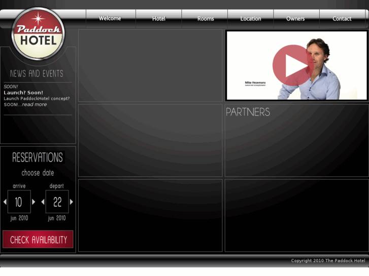Click the Check Availability button

[38, 240]
